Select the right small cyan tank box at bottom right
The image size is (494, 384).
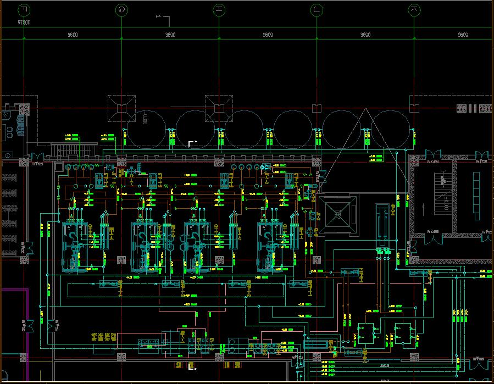click(x=403, y=333)
